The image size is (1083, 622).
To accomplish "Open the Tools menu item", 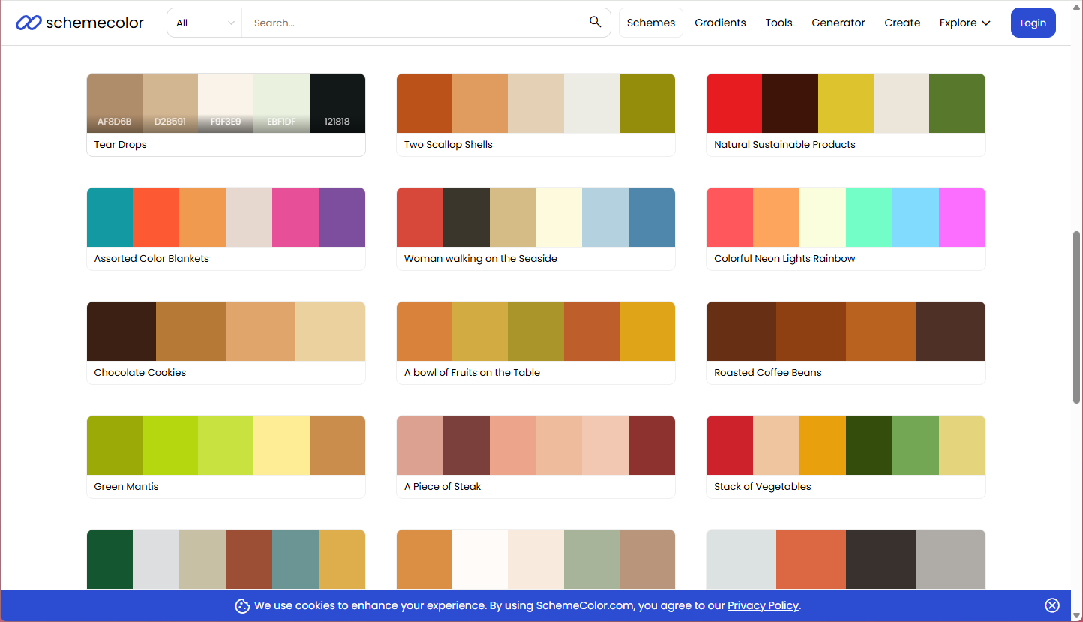I will [778, 23].
